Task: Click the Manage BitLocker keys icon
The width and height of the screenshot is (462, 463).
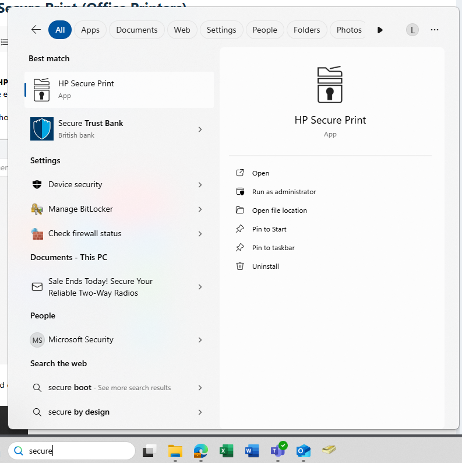Action: 37,209
